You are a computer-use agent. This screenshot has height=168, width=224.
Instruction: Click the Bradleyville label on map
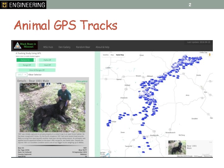click(154, 135)
